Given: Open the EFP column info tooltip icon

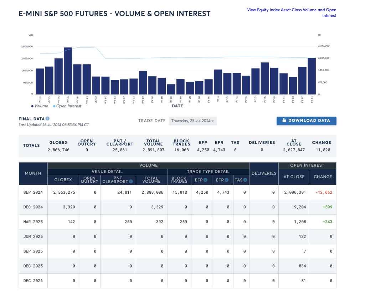Looking at the screenshot, I should tap(206, 180).
